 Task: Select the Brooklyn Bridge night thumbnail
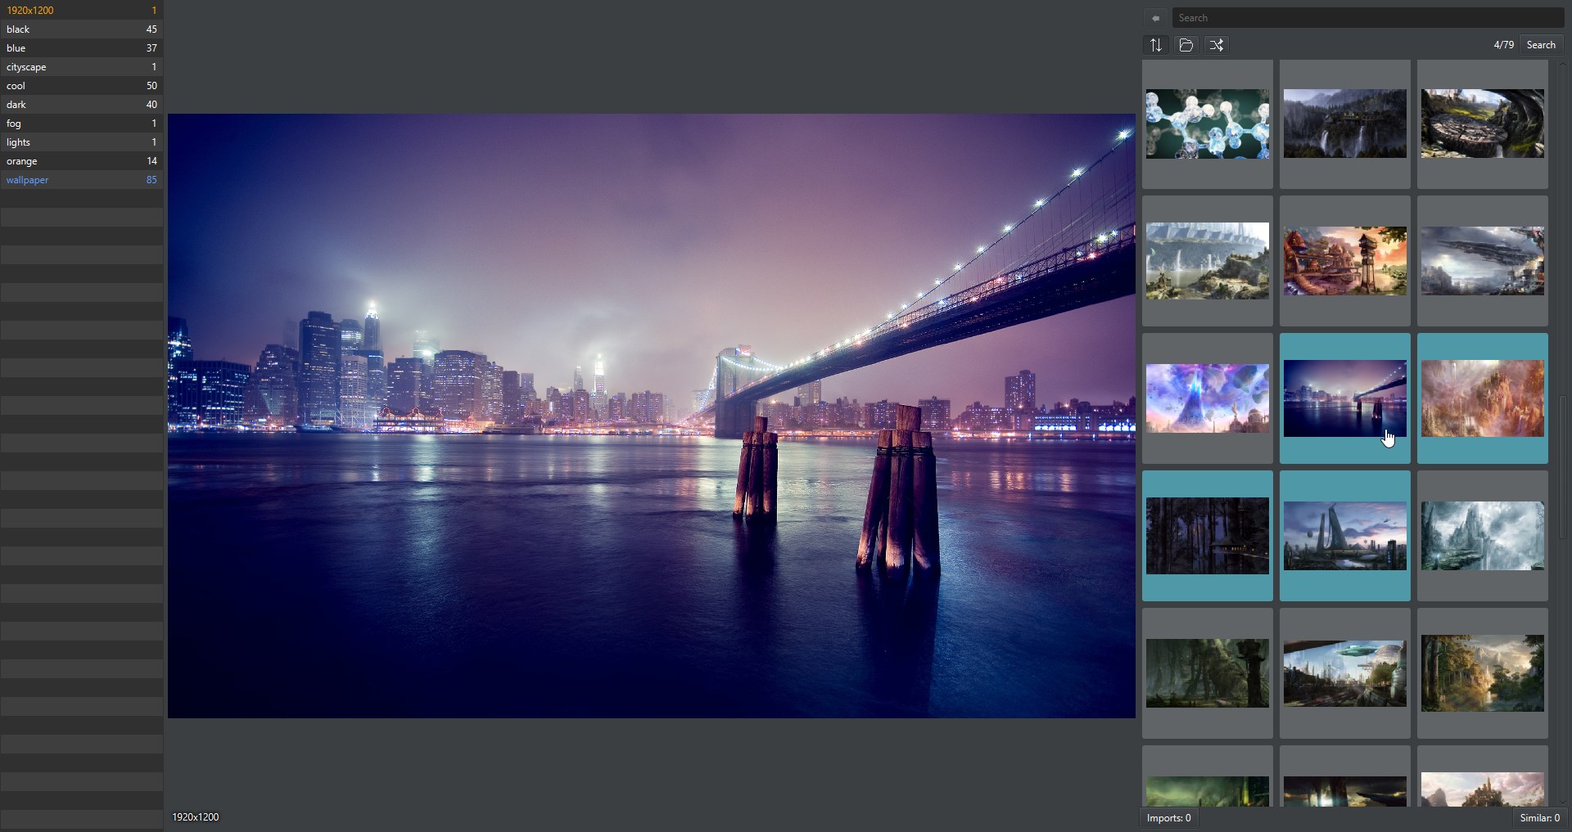coord(1345,398)
